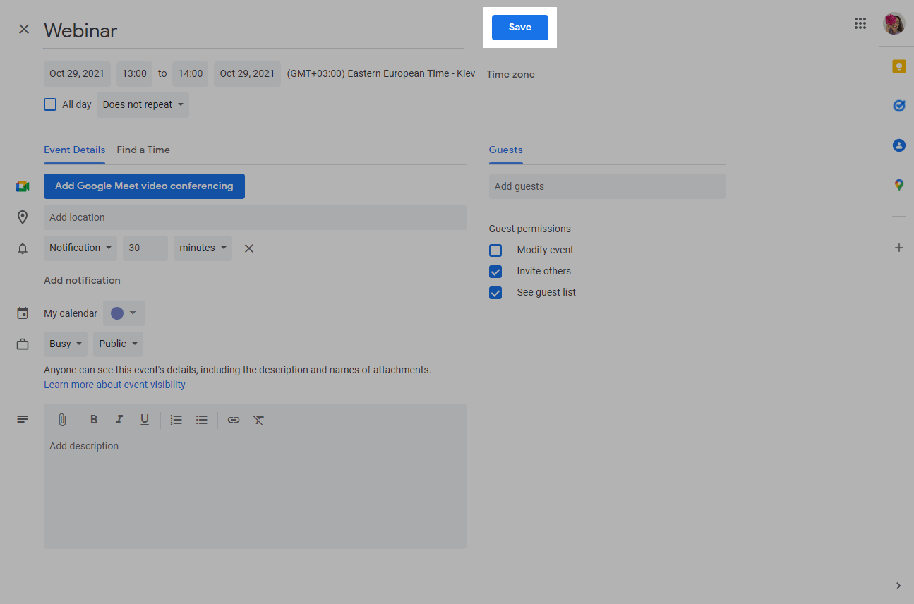Attach a file to the description
Viewport: 914px width, 604px height.
point(62,420)
